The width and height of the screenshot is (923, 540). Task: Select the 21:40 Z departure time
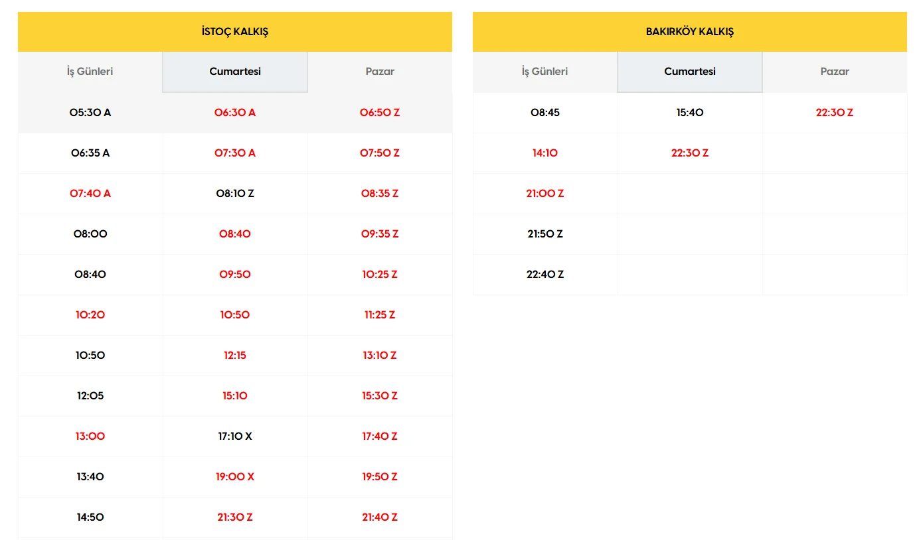pyautogui.click(x=380, y=517)
